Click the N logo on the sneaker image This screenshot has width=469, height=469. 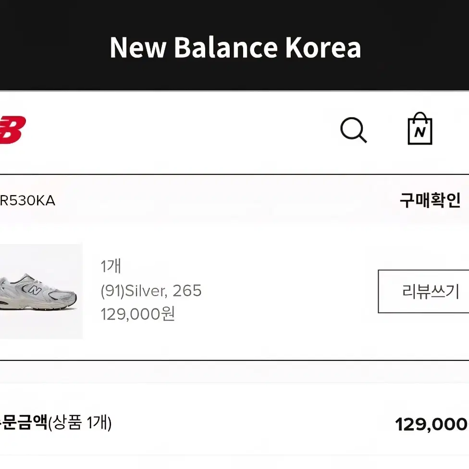[x=35, y=290]
